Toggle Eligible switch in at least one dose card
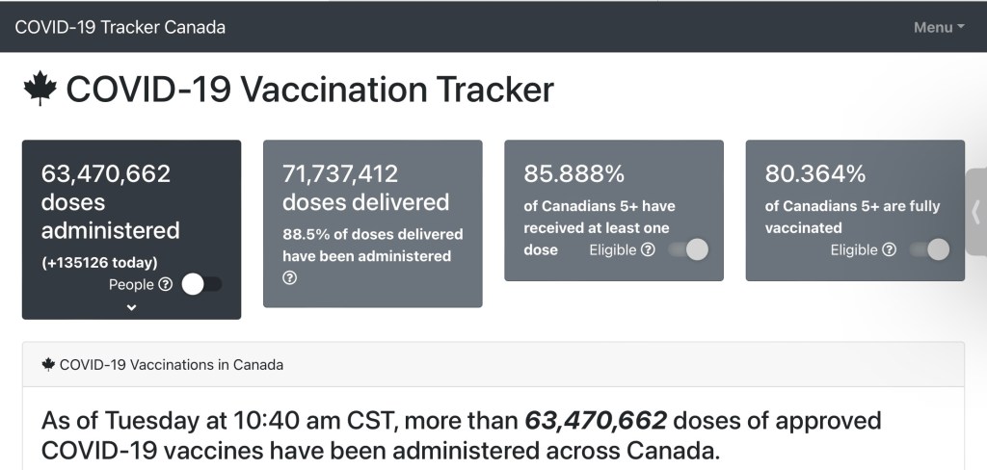This screenshot has height=470, width=987. [x=688, y=249]
